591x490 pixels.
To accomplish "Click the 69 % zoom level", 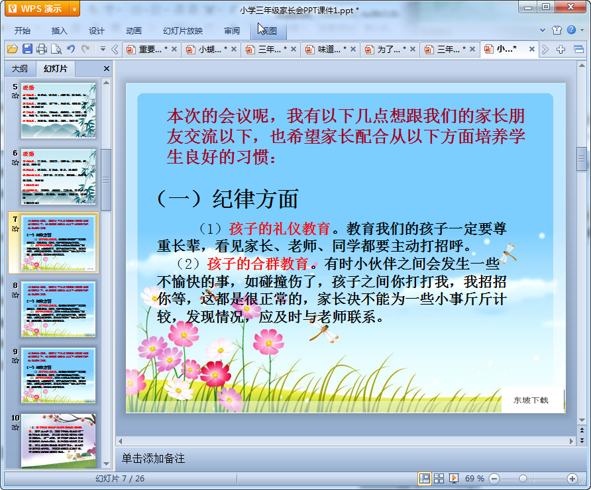I will (474, 479).
